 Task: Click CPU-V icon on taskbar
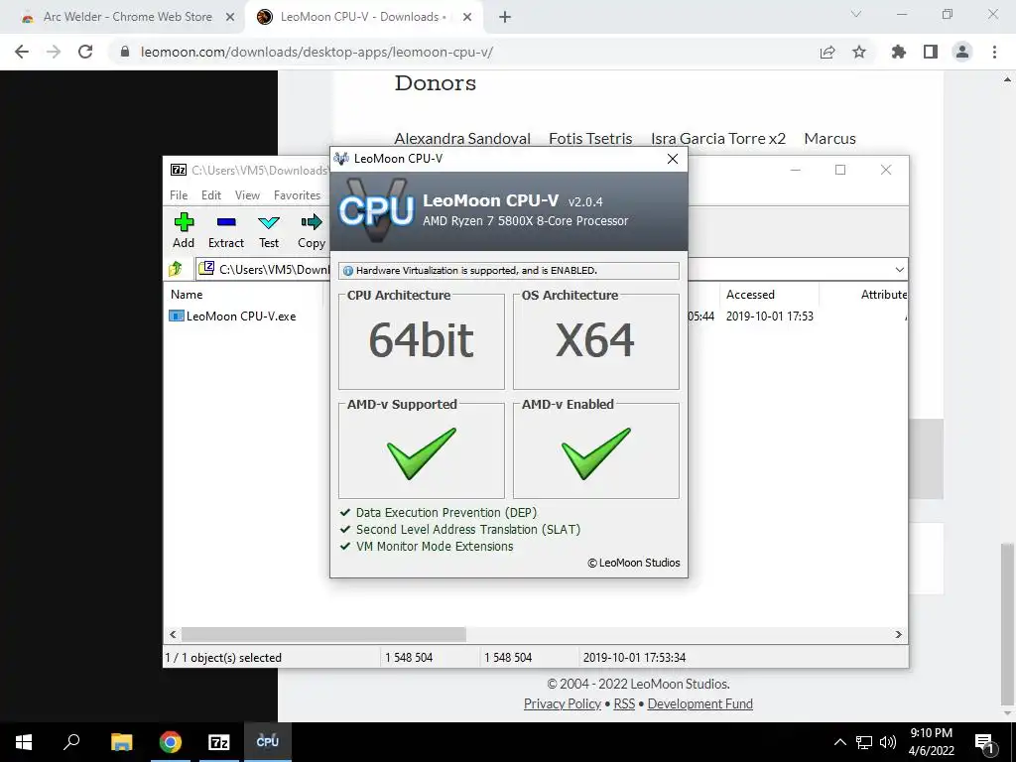[x=268, y=742]
